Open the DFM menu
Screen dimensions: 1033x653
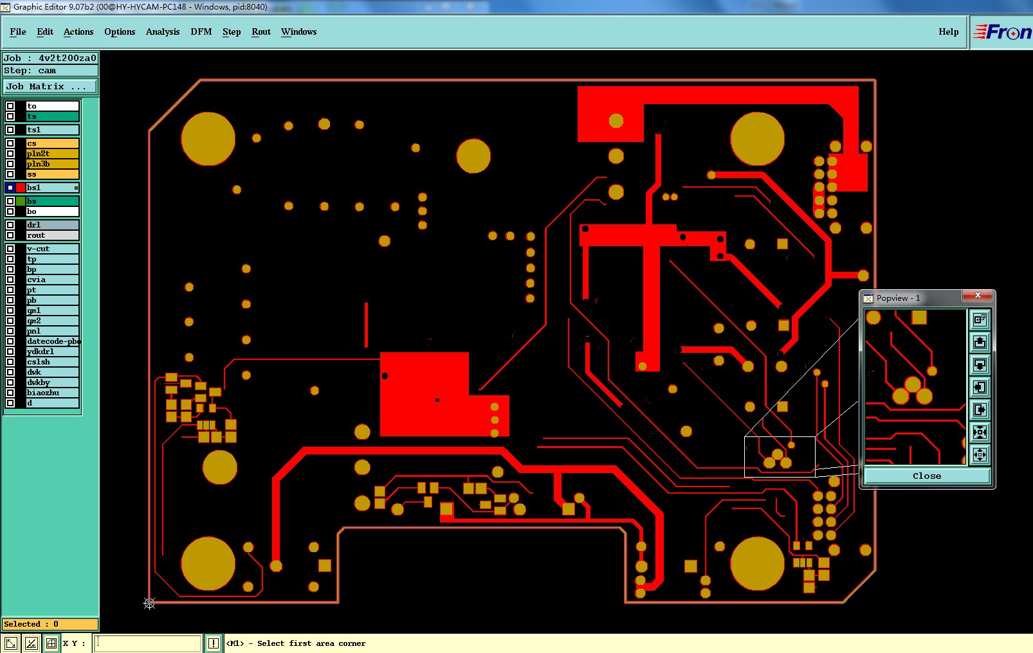[201, 31]
